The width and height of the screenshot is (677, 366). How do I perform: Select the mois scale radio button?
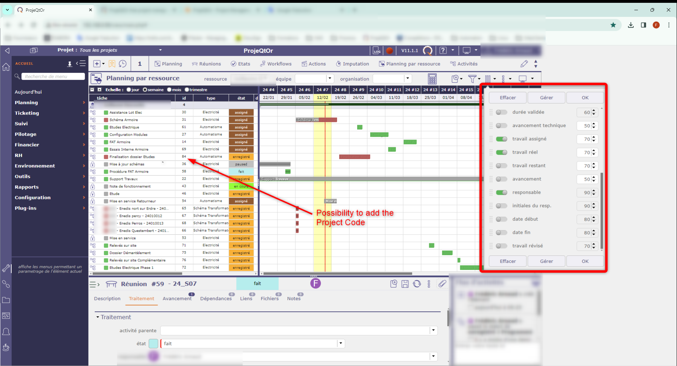(x=169, y=90)
